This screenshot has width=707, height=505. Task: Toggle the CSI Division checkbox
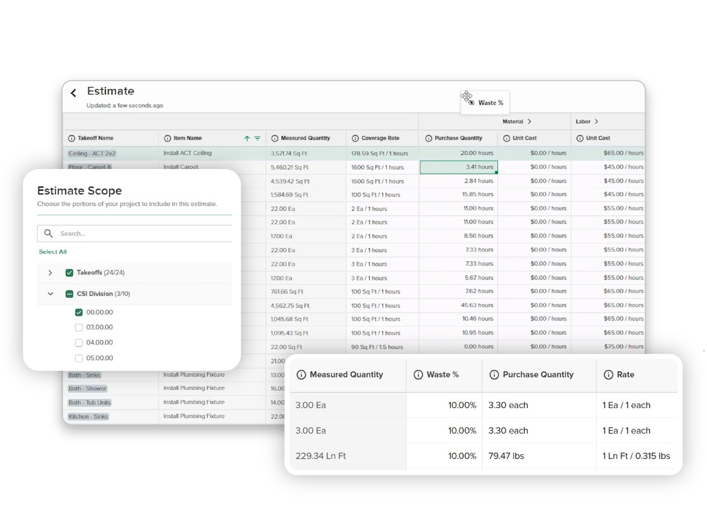point(70,294)
